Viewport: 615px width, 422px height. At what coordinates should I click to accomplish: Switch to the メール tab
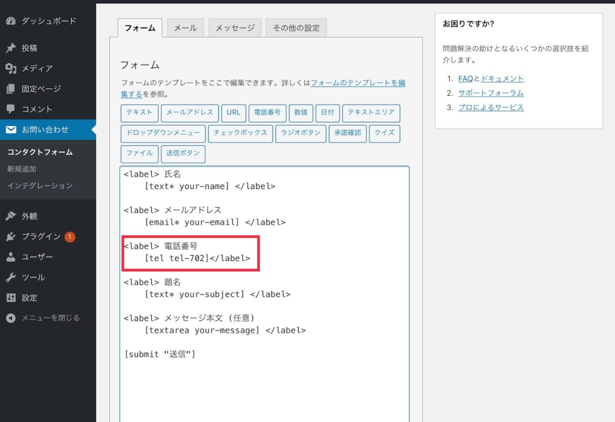(185, 28)
